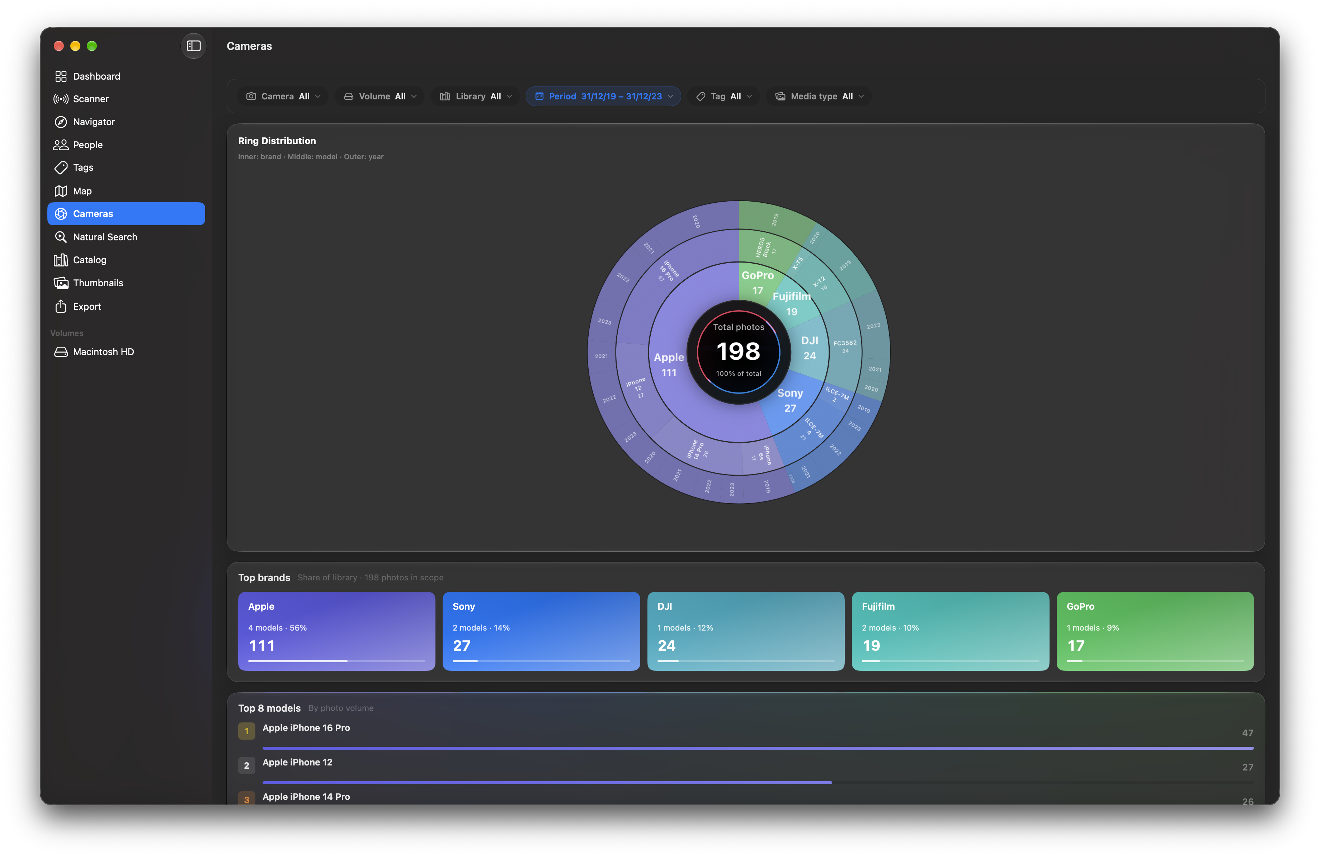
Task: Click the rank 2 badge
Action: [247, 766]
